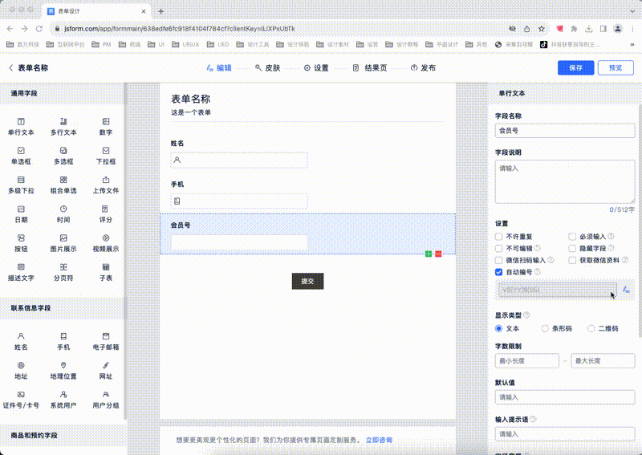Select the 二维码 display type
This screenshot has width=642, height=455.
(x=592, y=328)
